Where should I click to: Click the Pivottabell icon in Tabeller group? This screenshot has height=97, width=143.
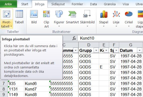click(x=7, y=14)
